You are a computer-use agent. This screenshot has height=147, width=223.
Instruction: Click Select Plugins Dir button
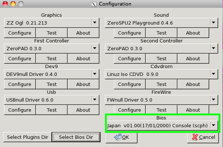[28, 137]
